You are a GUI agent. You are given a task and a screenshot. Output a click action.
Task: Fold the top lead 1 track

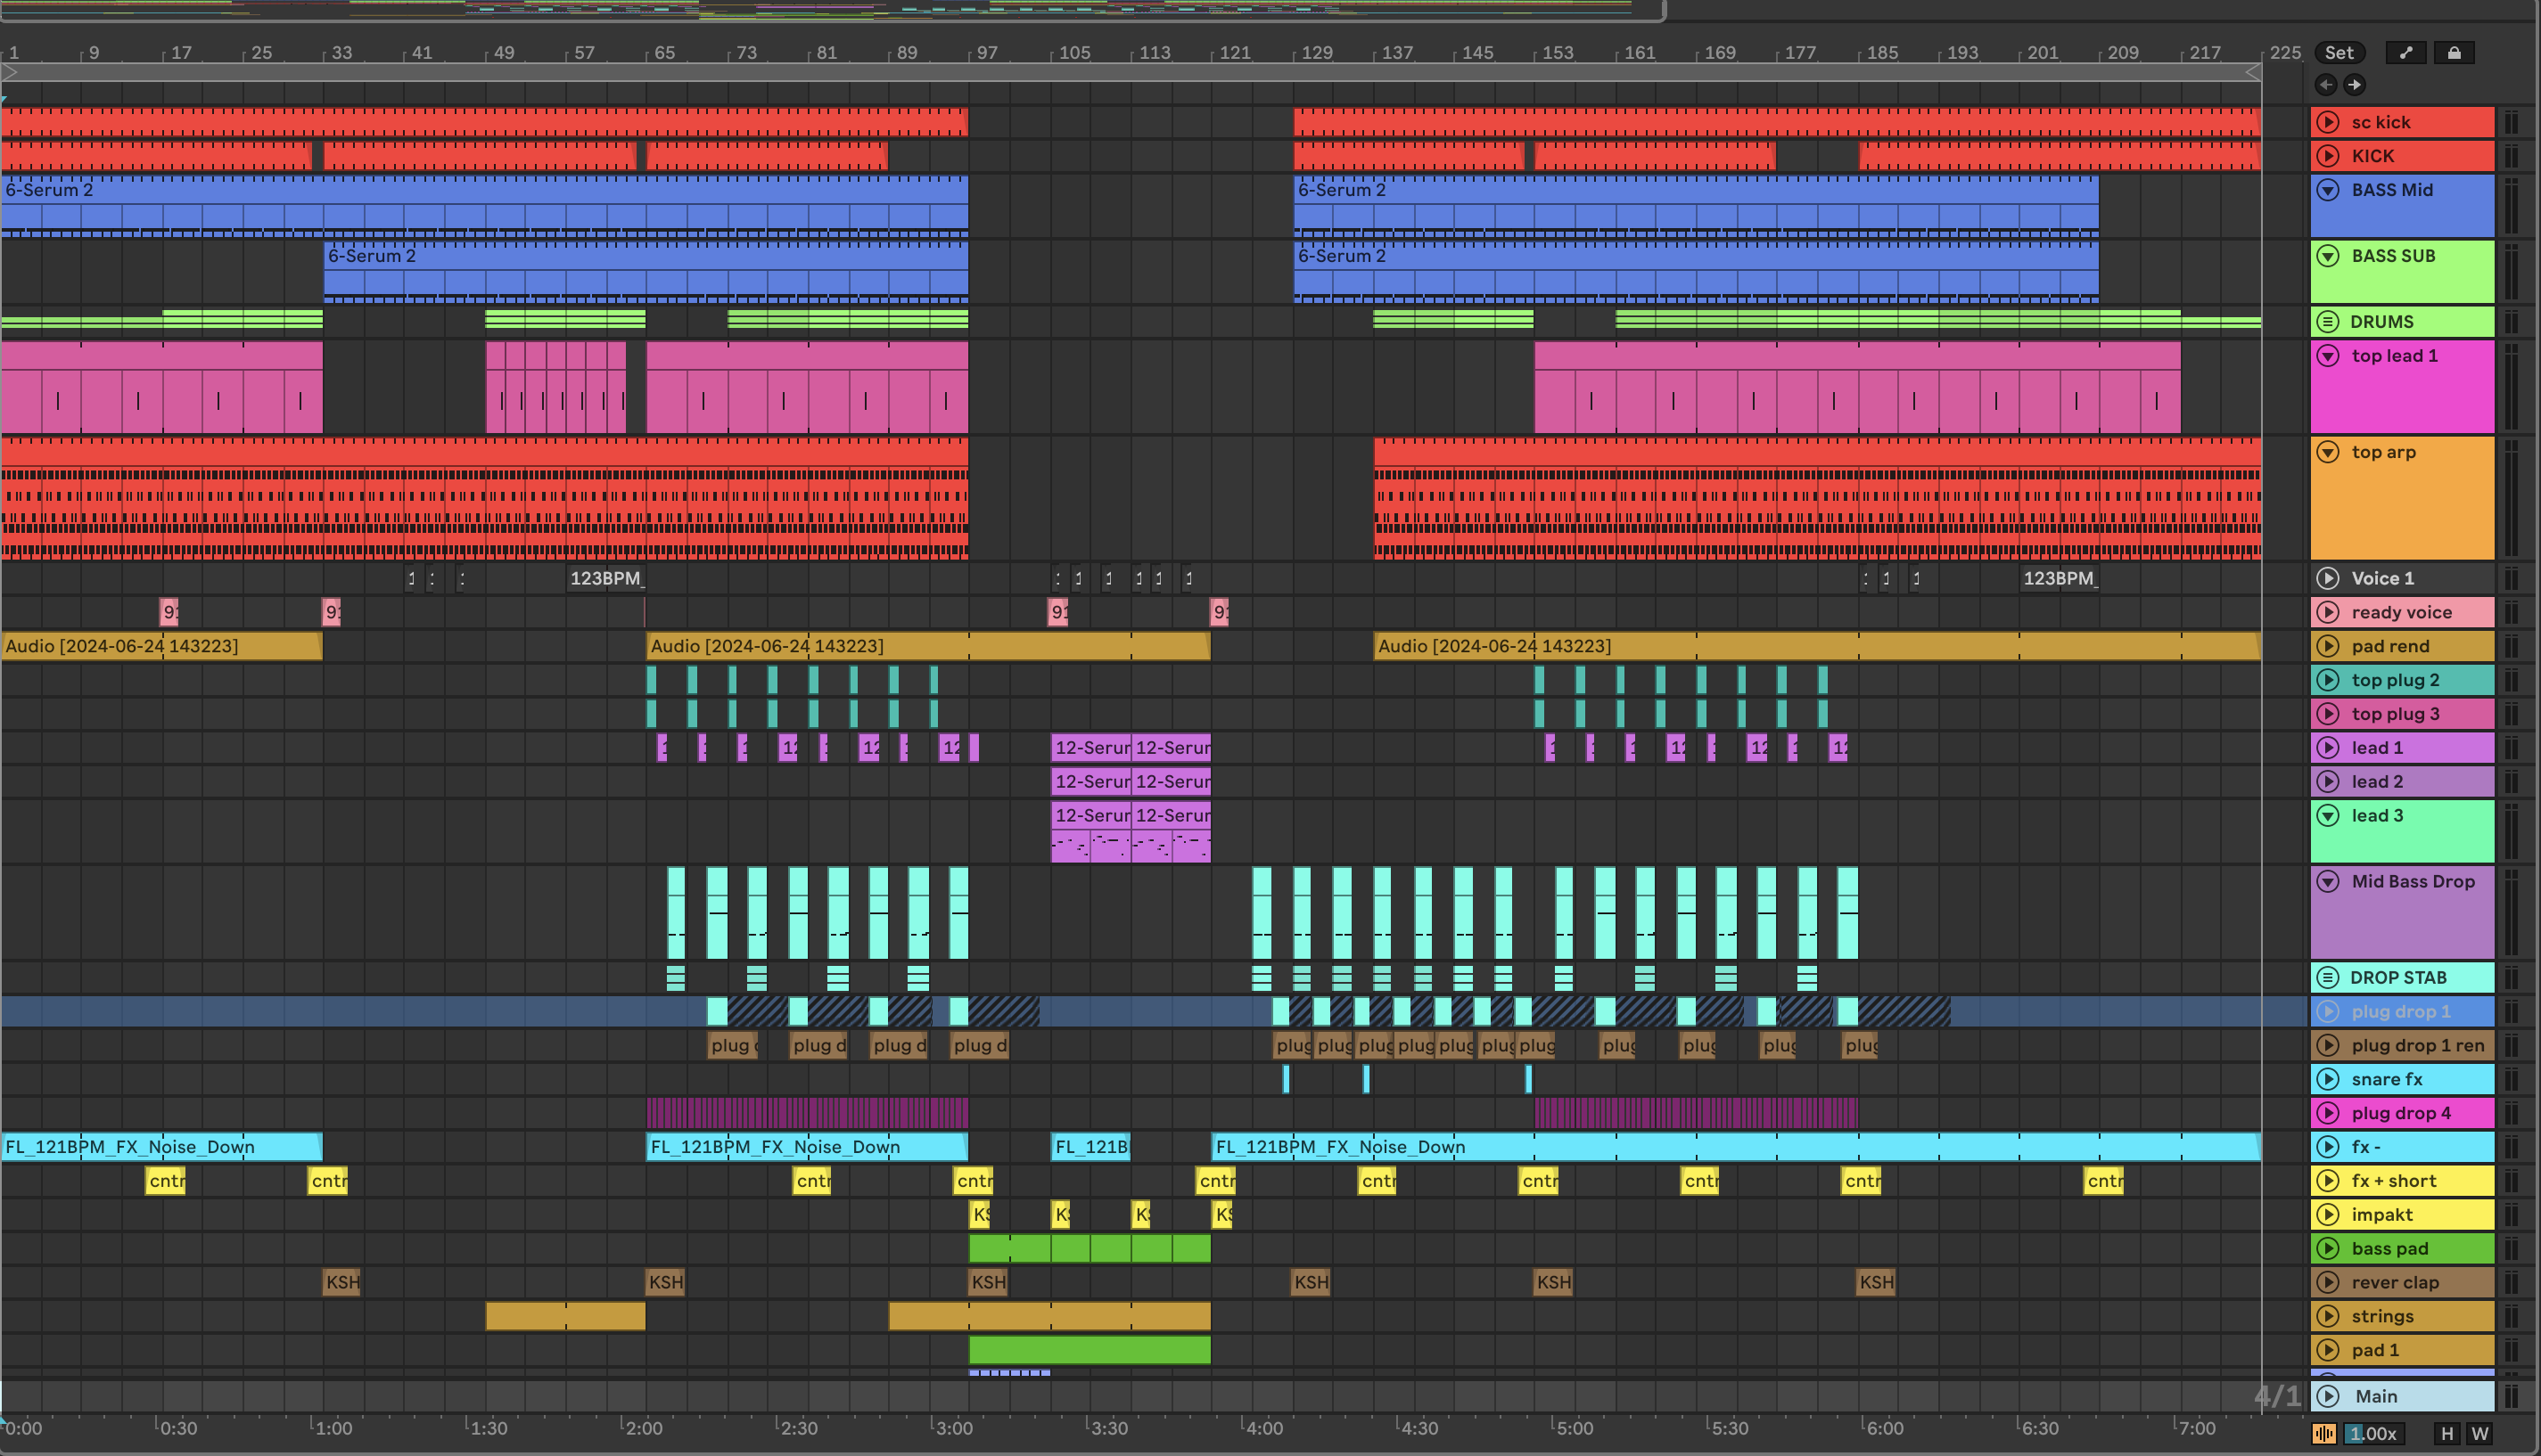pyautogui.click(x=2328, y=356)
